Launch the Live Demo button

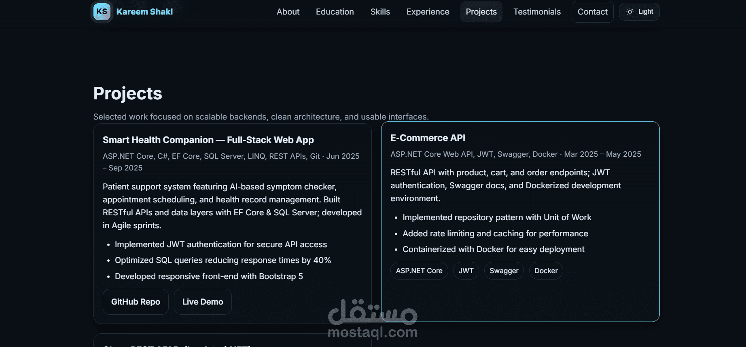[x=203, y=302]
